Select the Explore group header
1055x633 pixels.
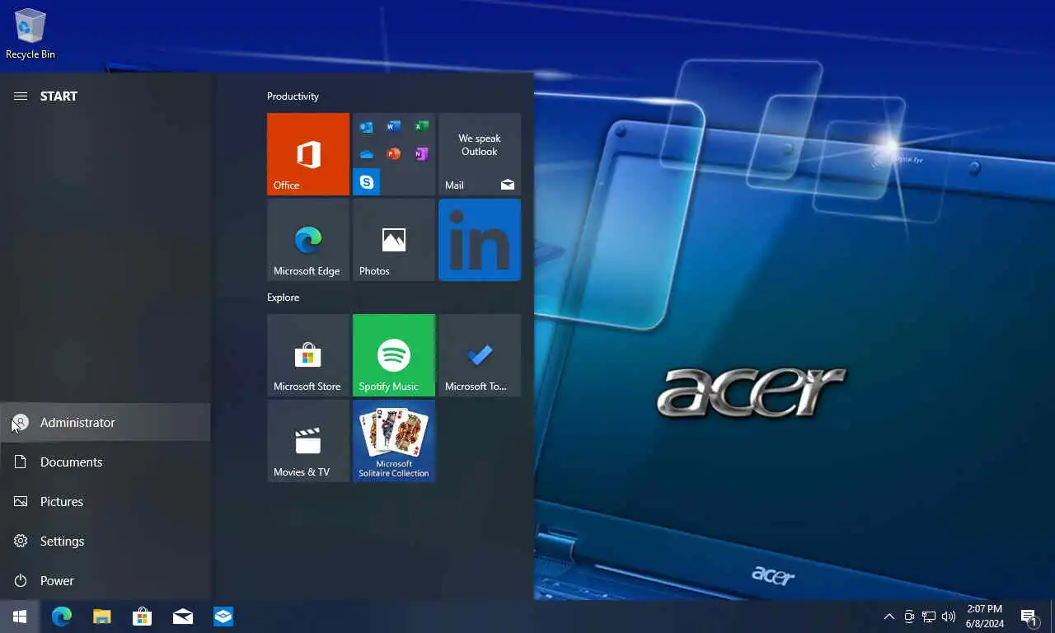(283, 298)
